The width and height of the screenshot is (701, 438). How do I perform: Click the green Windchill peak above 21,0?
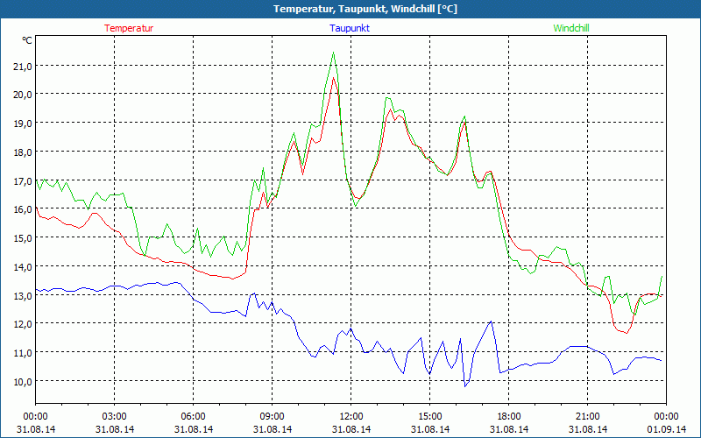[x=333, y=53]
